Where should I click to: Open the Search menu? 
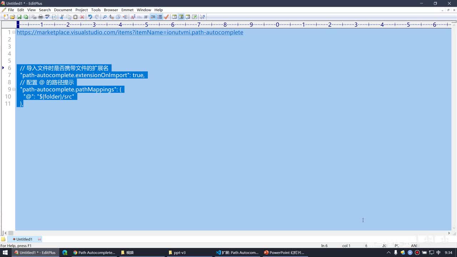tap(45, 10)
